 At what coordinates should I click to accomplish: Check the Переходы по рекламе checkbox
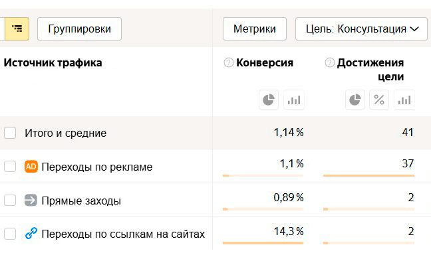pyautogui.click(x=10, y=167)
